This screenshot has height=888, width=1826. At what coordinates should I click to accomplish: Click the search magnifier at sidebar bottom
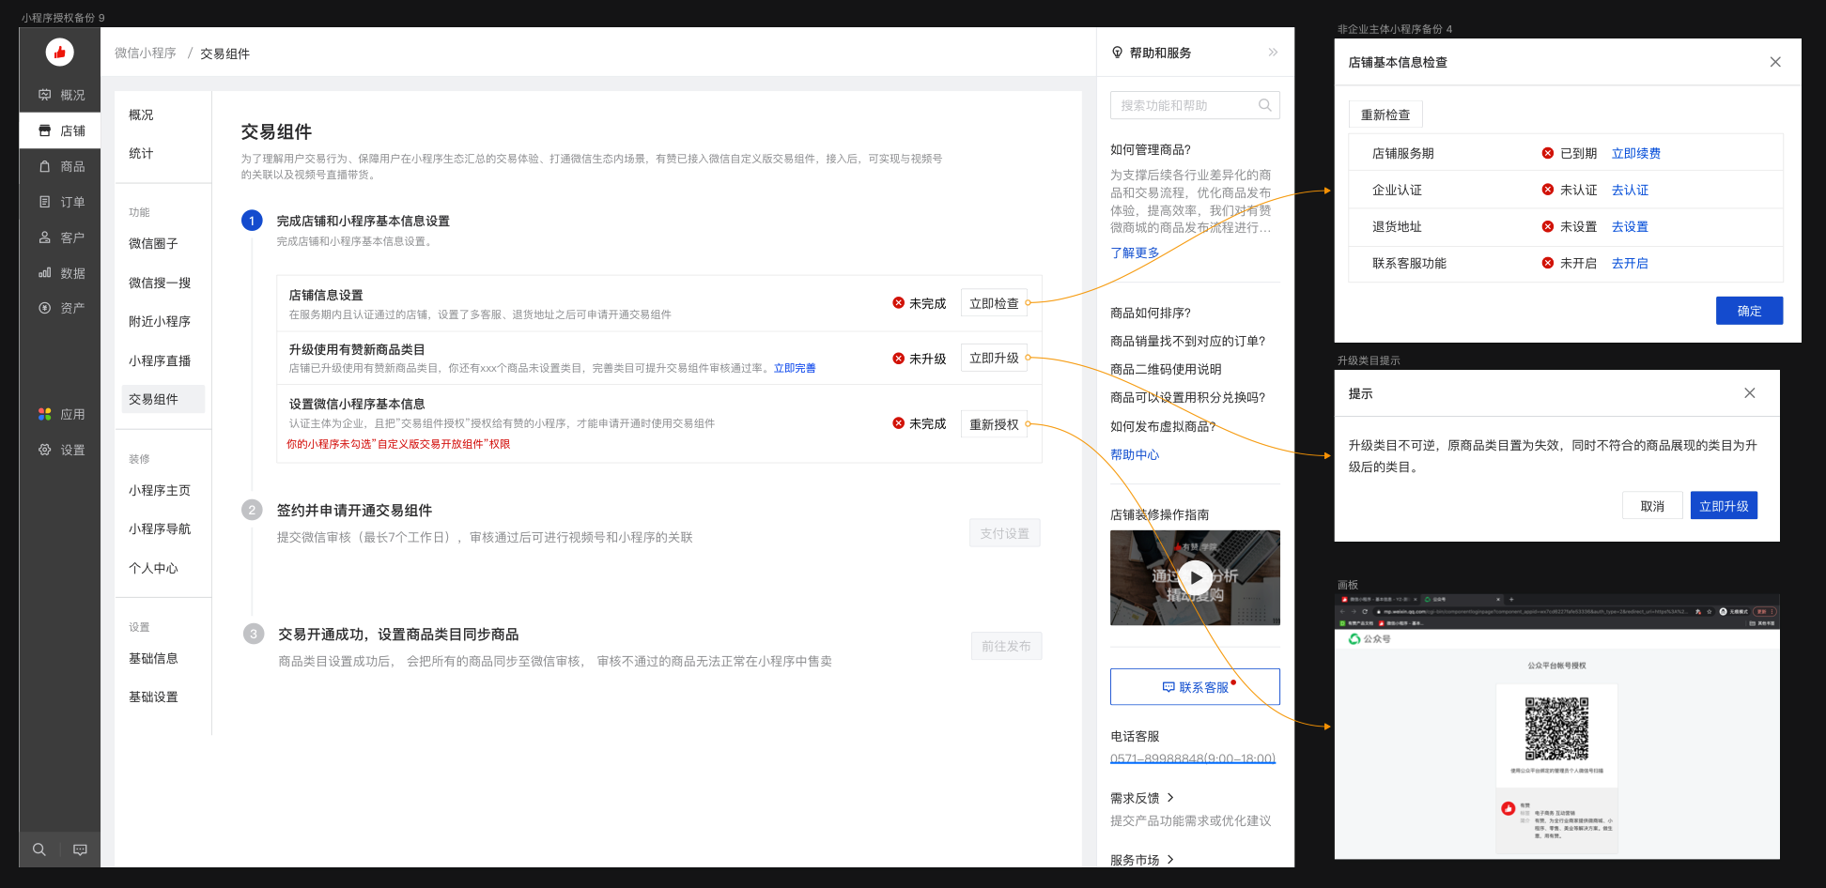pyautogui.click(x=39, y=850)
